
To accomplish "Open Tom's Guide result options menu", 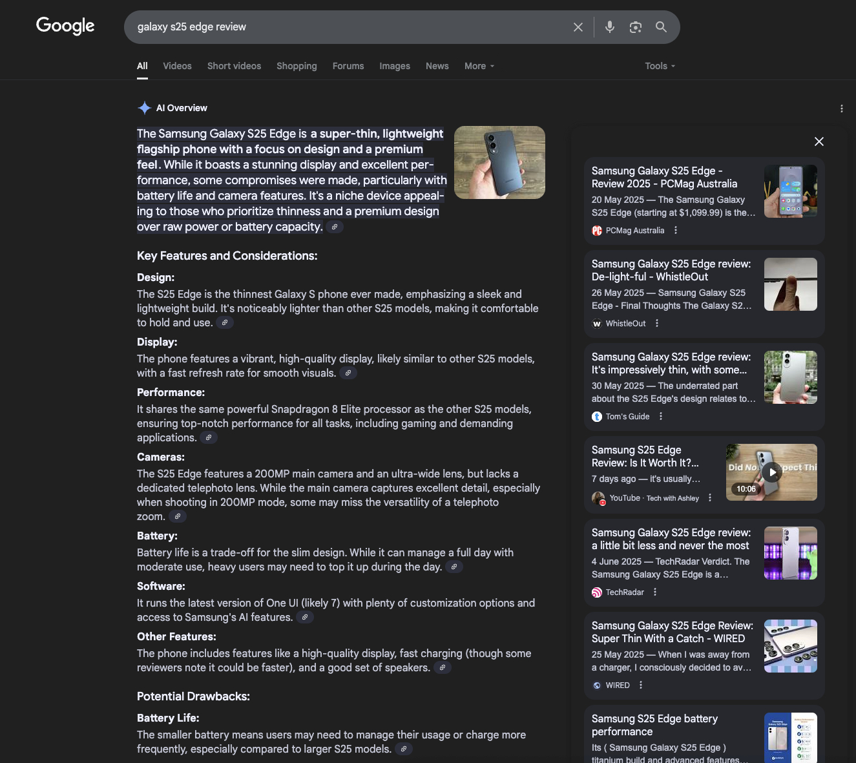I will 661,417.
